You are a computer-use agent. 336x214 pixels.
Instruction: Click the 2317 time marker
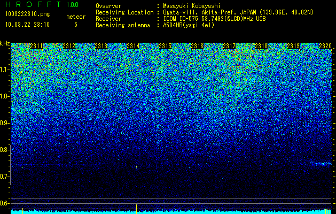click(229, 46)
